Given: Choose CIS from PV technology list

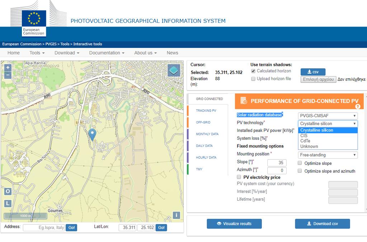Looking at the screenshot, I should pos(328,135).
